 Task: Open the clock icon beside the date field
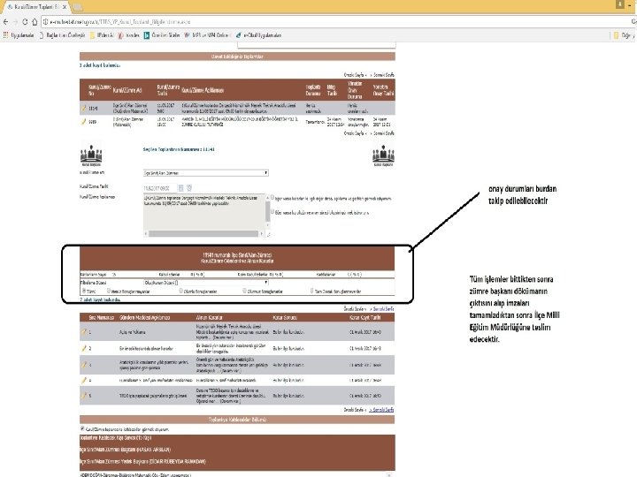coord(189,188)
